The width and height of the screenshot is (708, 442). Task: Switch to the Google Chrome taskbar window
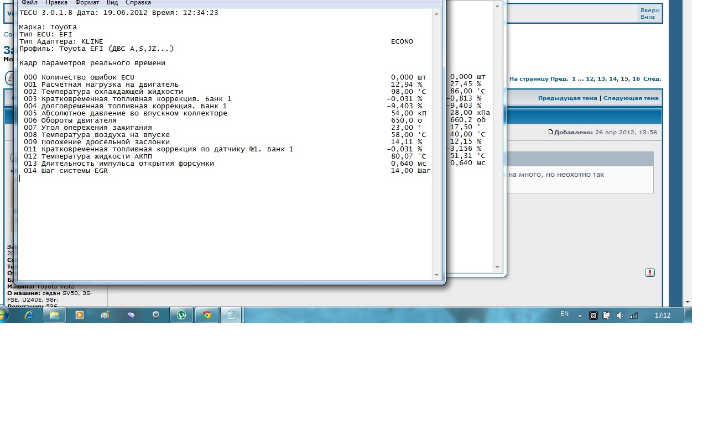click(207, 315)
